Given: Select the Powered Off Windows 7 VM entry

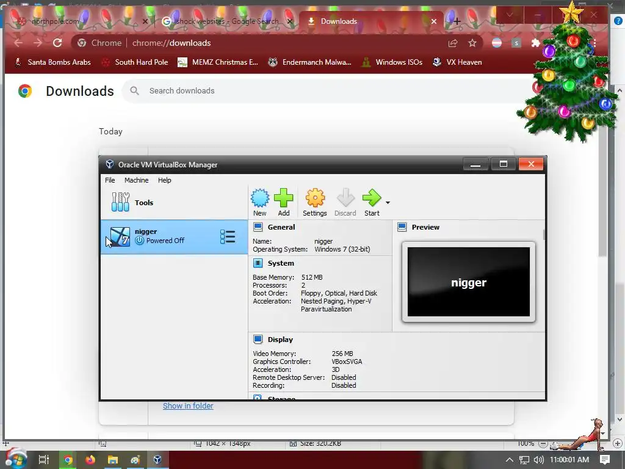Looking at the screenshot, I should coord(174,237).
